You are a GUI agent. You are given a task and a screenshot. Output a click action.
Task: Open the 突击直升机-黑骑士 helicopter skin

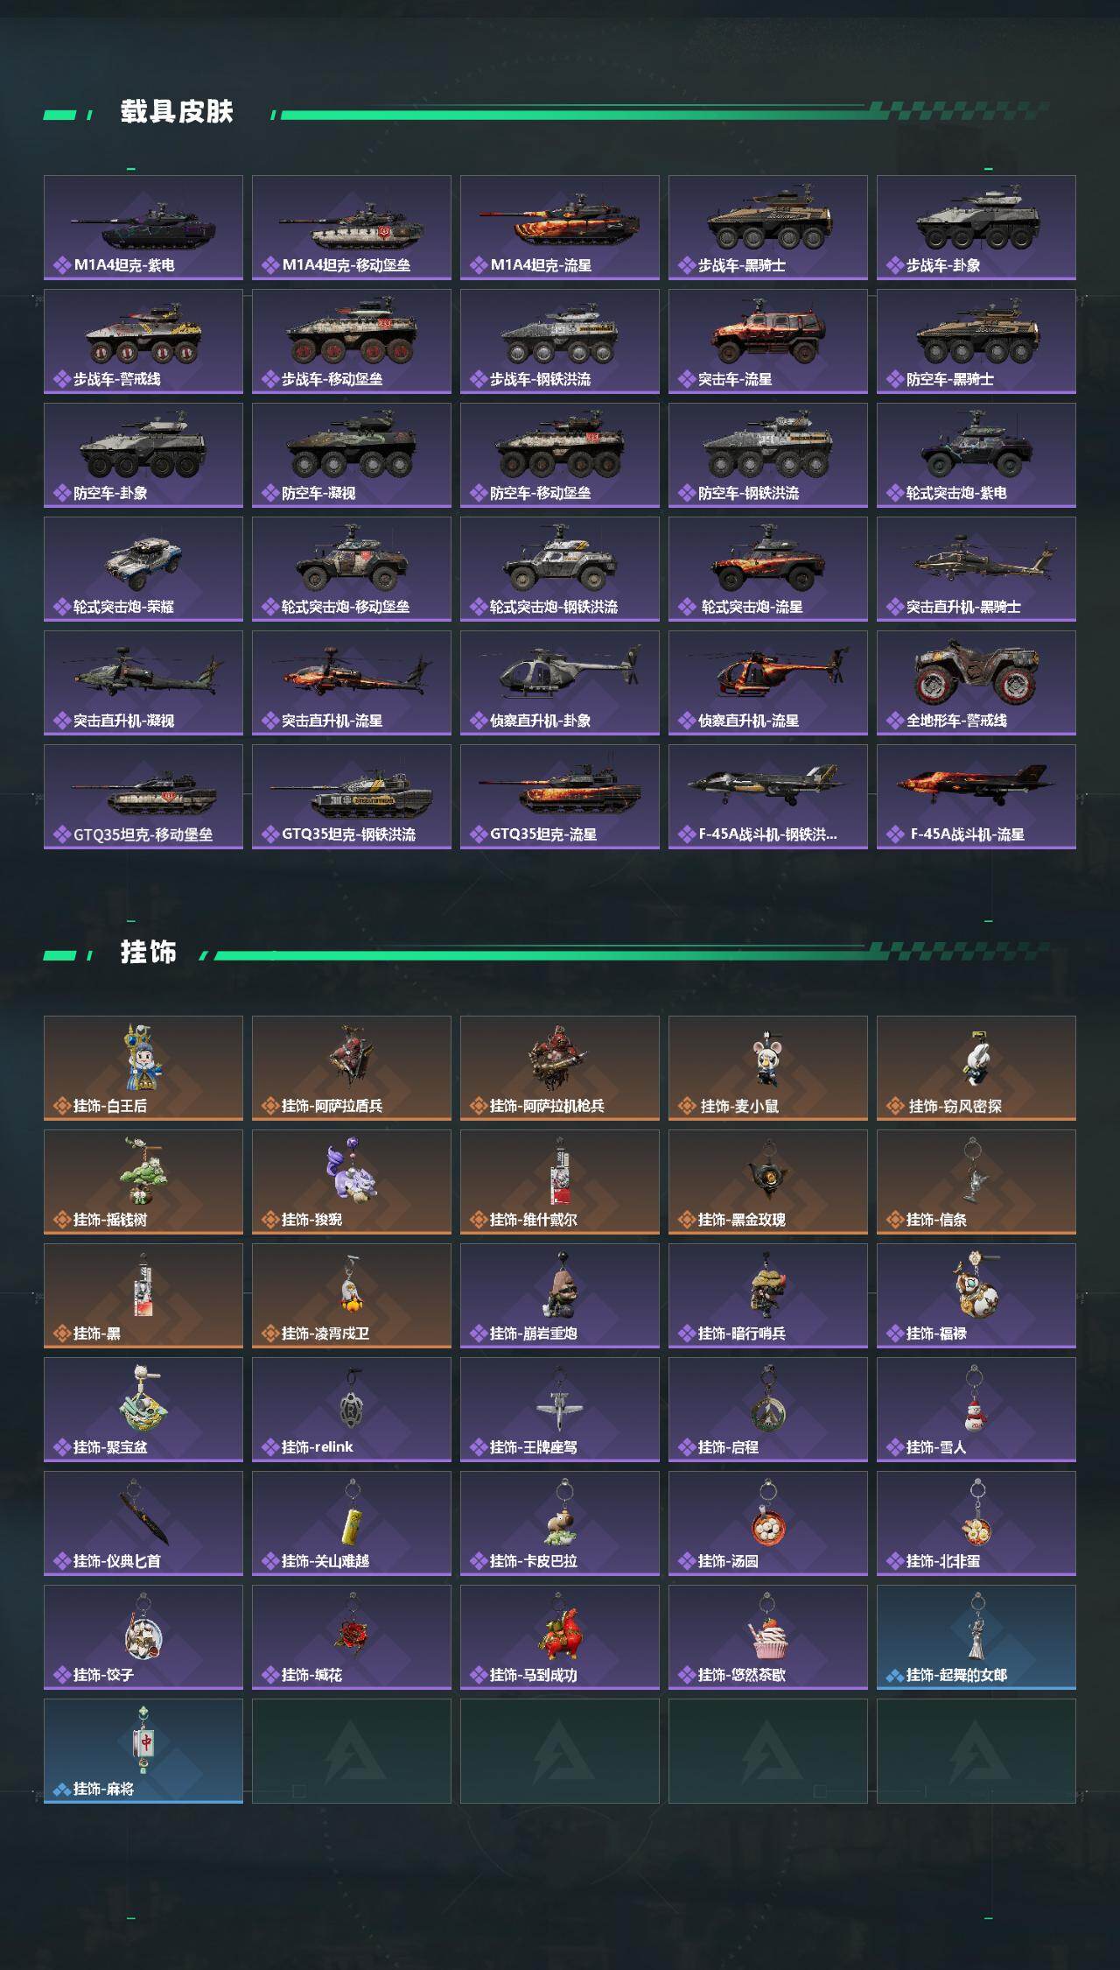[976, 569]
